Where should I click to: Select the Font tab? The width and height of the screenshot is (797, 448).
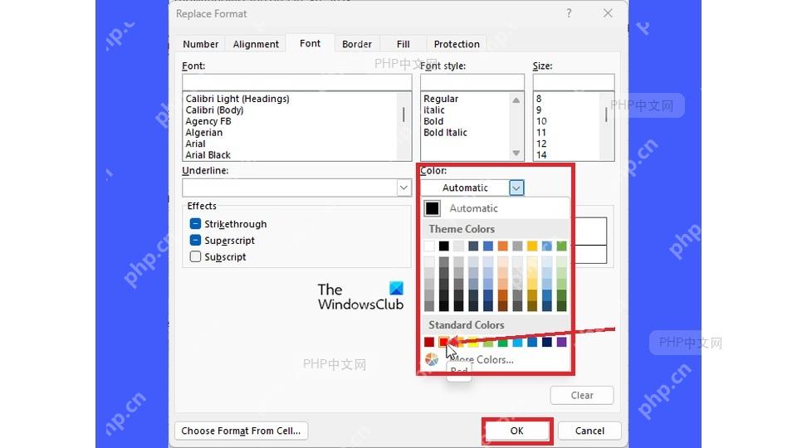(310, 43)
